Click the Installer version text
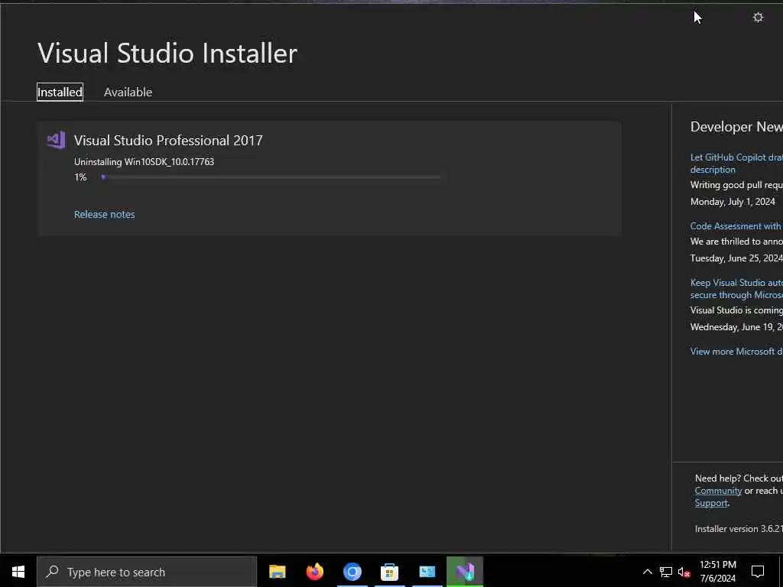Image resolution: width=783 pixels, height=587 pixels. [x=739, y=529]
